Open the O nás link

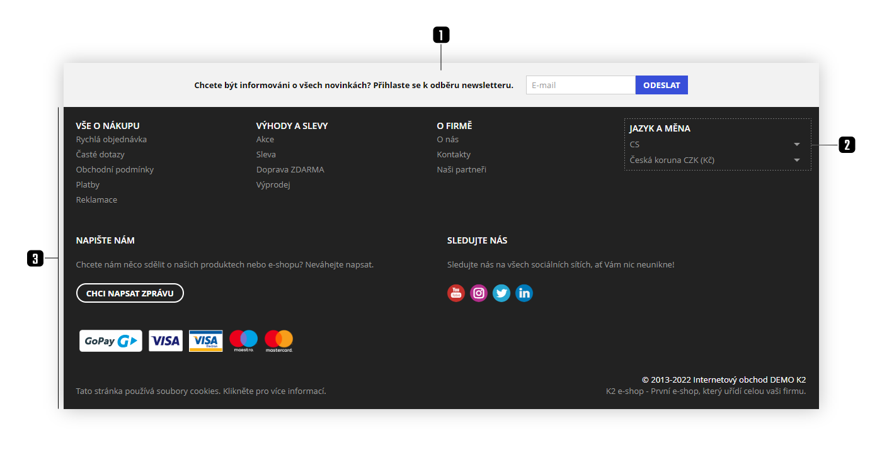[x=448, y=140]
